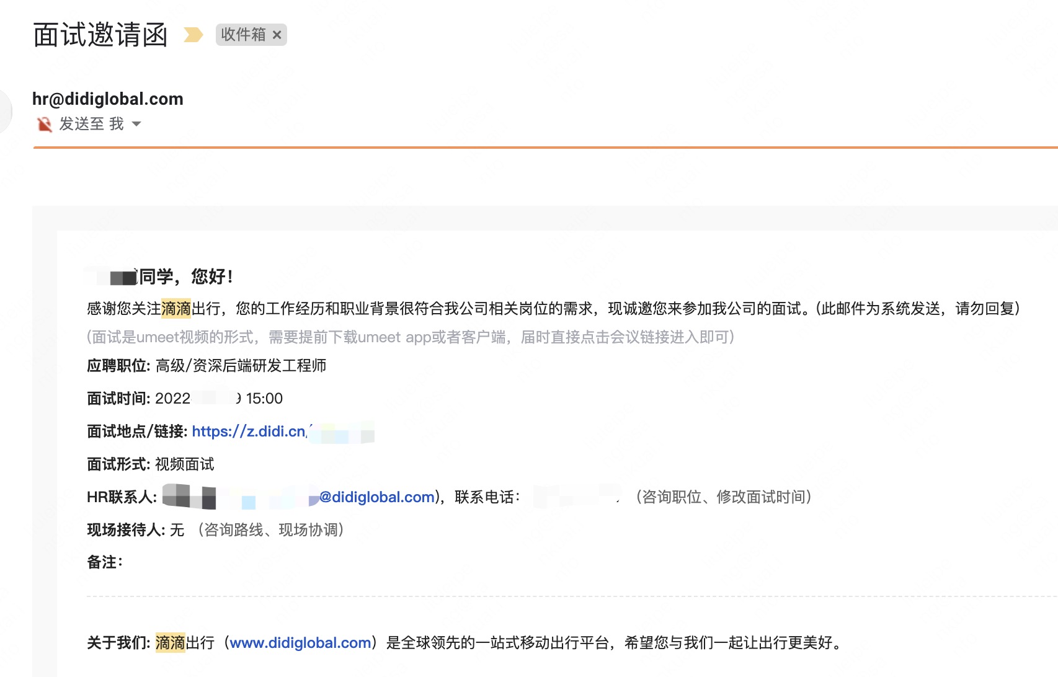
Task: Expand recipient details arrow next to 发送至 我
Action: (136, 124)
